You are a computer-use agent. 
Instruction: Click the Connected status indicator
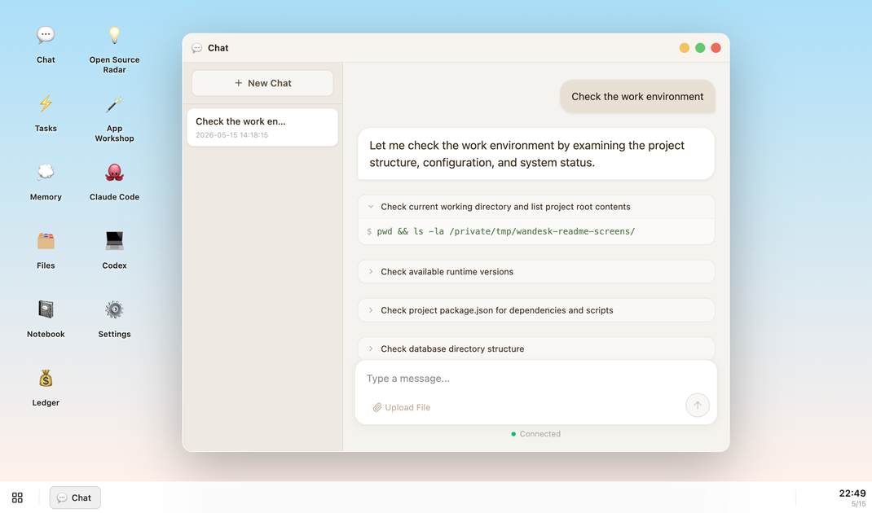pyautogui.click(x=536, y=434)
